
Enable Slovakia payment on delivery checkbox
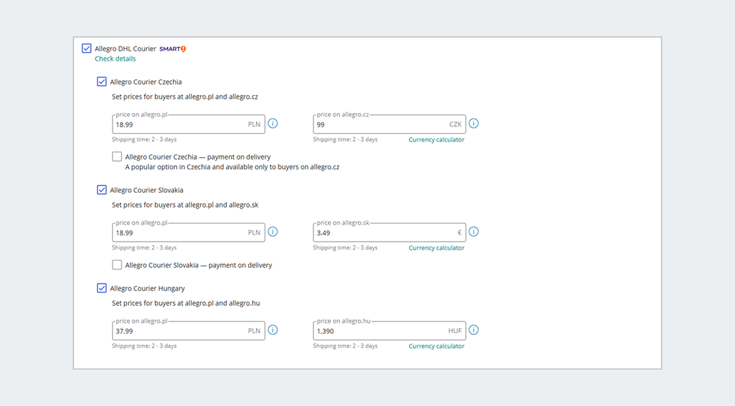[x=117, y=265]
